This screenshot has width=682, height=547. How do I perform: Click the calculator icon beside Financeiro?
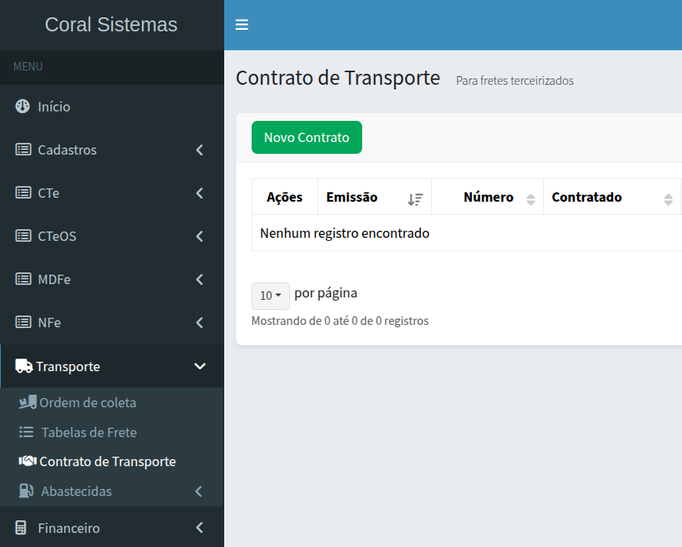[x=22, y=528]
